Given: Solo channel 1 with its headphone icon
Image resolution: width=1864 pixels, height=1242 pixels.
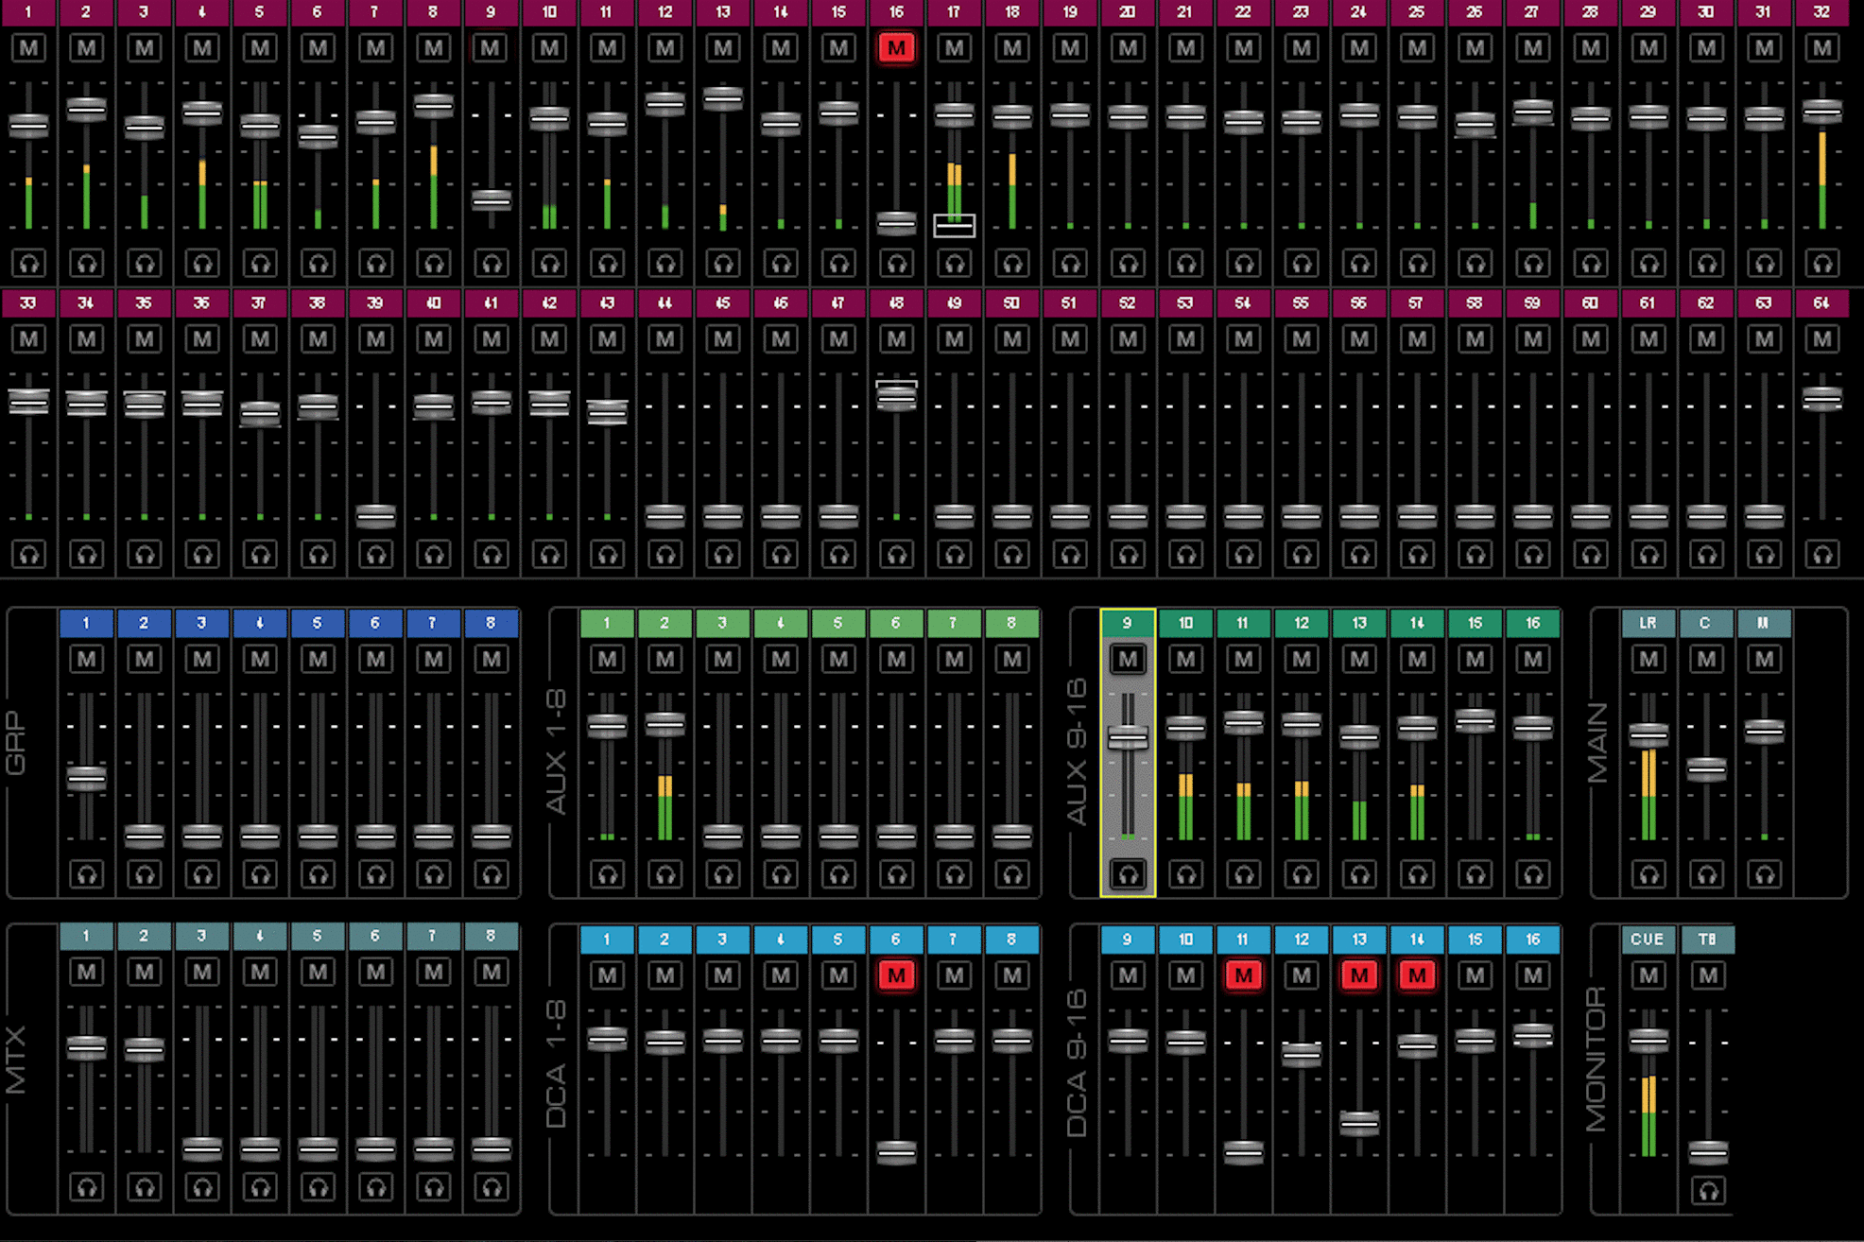Looking at the screenshot, I should [28, 264].
